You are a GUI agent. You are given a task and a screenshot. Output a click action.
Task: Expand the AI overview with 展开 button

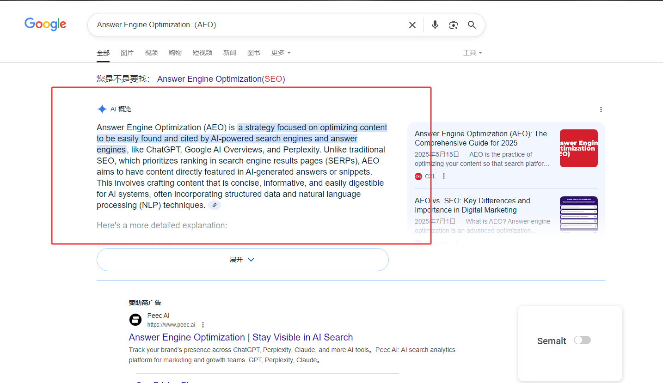[x=242, y=260]
